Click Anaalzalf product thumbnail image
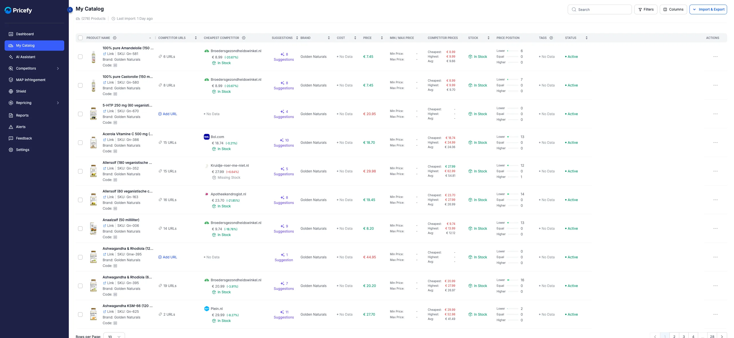 pyautogui.click(x=93, y=229)
